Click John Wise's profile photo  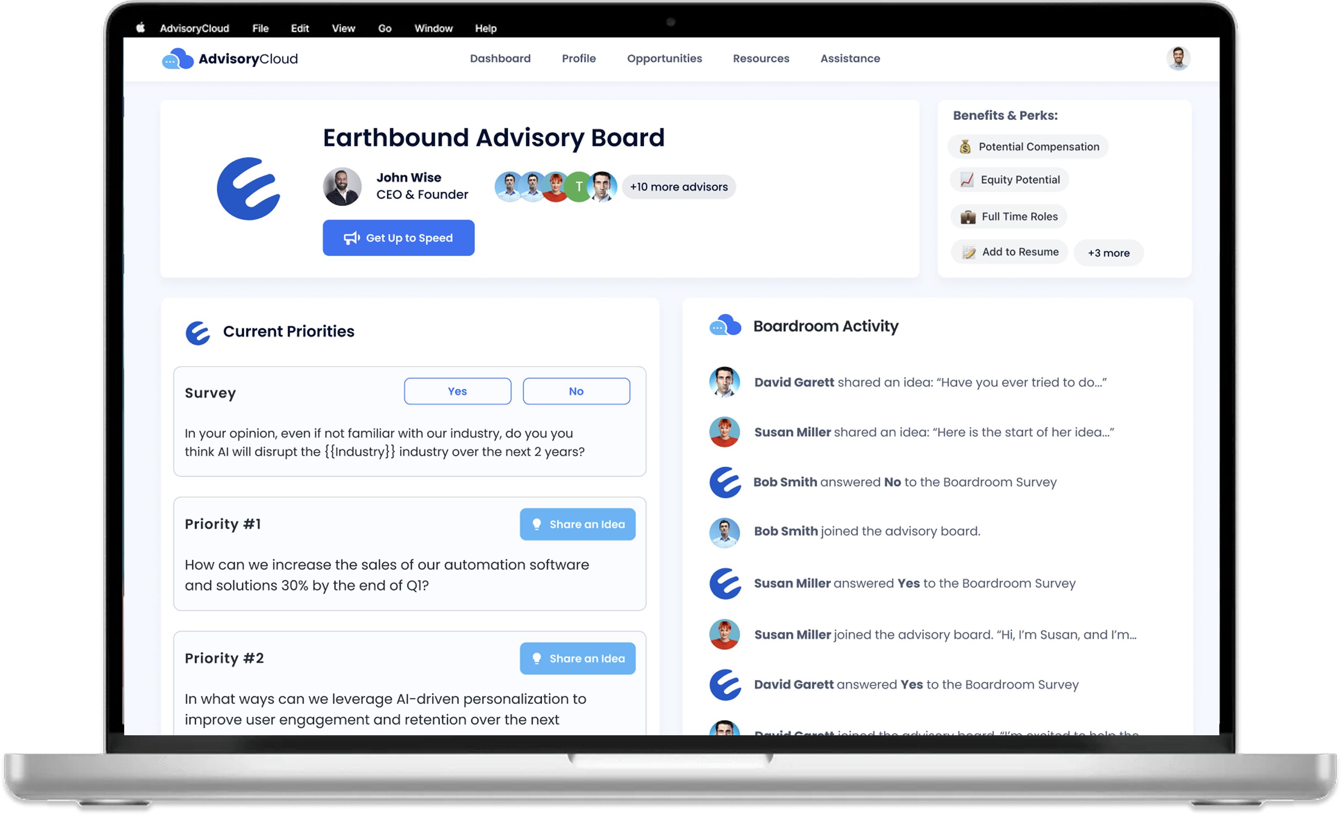coord(342,186)
